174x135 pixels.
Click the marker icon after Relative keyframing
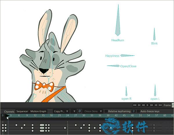[x=134, y=111]
